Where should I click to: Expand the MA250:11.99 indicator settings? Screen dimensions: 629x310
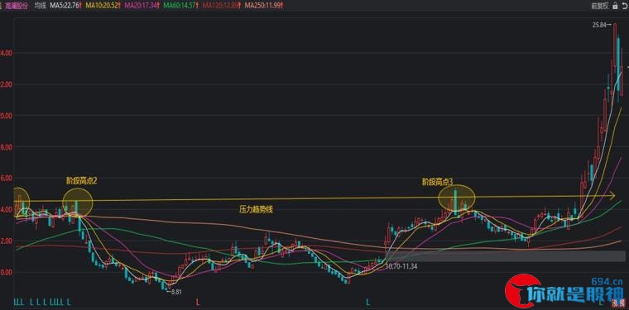click(x=263, y=5)
